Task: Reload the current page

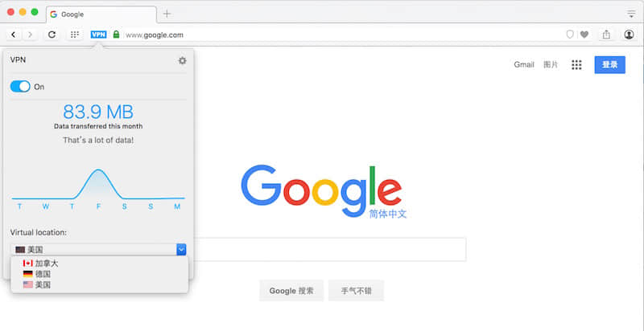Action: coord(52,35)
